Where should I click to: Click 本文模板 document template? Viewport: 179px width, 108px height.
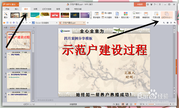pos(107,18)
